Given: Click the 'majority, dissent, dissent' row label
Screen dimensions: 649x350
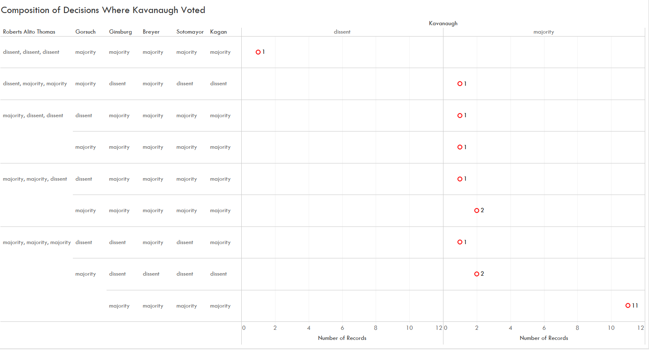Looking at the screenshot, I should click(33, 116).
